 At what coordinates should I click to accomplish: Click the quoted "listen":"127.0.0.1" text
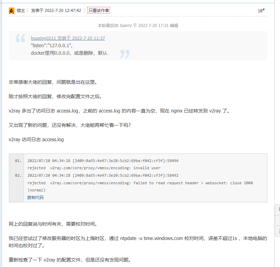52,45
